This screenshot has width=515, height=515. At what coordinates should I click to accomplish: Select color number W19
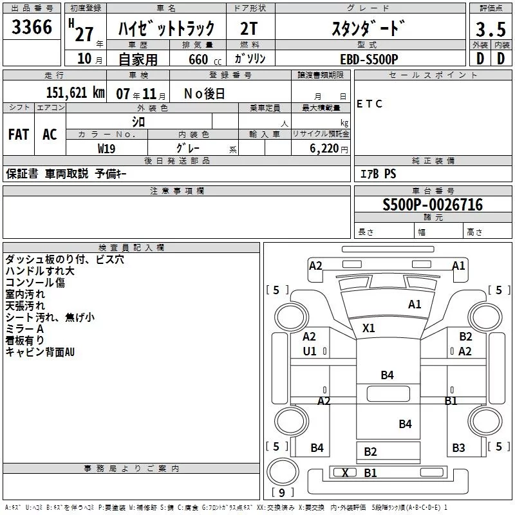106,149
